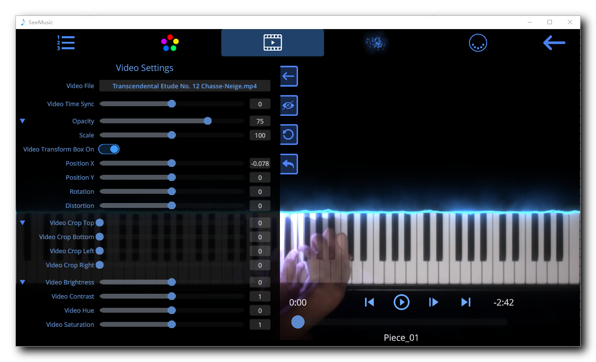Collapse the Video Crop section triangle
596x362 pixels.
click(x=22, y=223)
